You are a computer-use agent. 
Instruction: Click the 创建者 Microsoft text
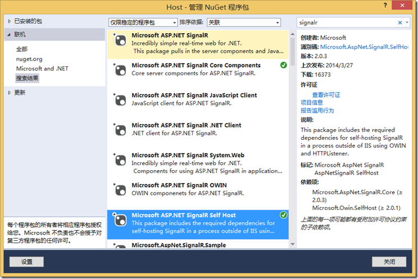click(x=324, y=38)
